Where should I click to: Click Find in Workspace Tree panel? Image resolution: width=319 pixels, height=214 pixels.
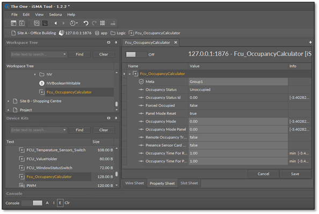coord(79,54)
